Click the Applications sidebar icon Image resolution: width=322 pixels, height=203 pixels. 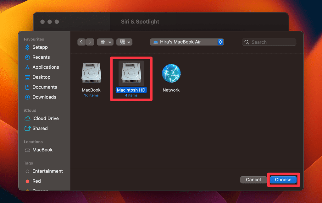27,67
